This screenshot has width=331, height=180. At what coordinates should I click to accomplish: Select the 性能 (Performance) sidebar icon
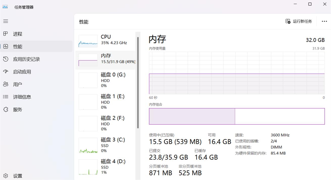pos(6,46)
